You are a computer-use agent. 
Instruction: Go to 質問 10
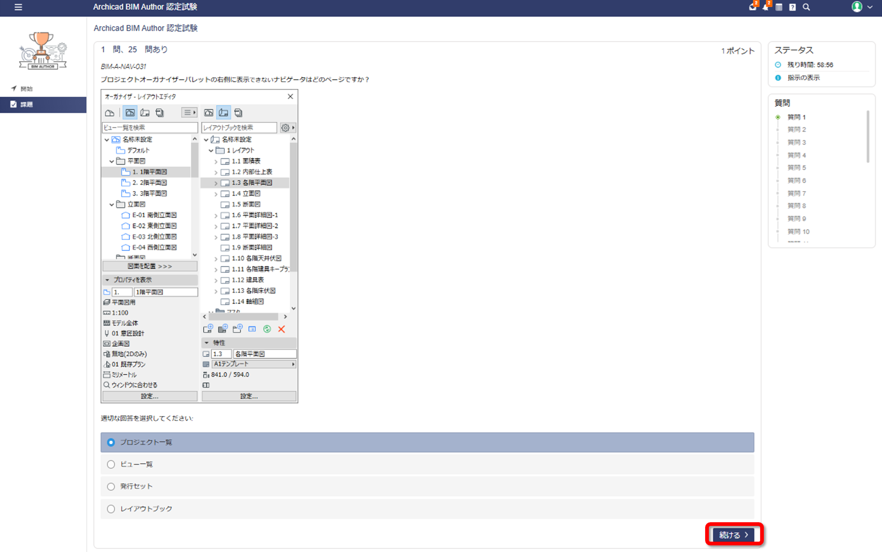[x=798, y=232]
